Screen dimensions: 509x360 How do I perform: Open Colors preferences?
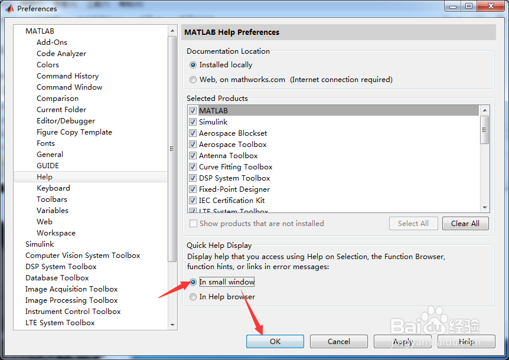(x=48, y=65)
